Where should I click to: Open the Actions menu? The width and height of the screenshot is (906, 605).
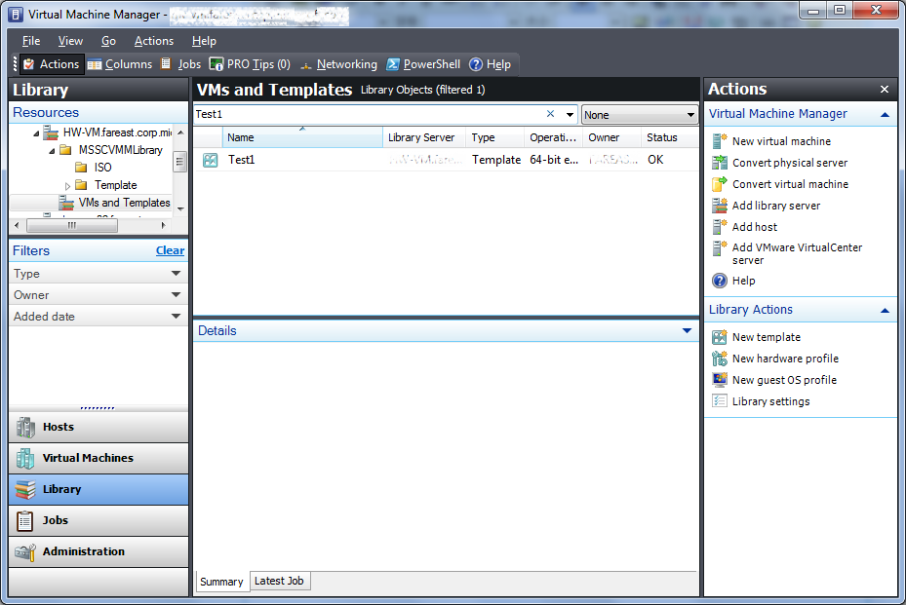pyautogui.click(x=154, y=41)
